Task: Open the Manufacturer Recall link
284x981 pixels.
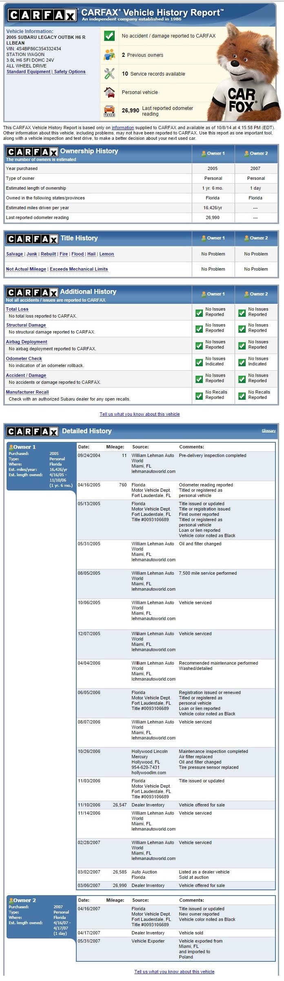Action: click(x=27, y=392)
